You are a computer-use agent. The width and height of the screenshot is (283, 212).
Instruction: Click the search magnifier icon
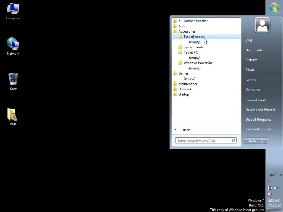[233, 141]
